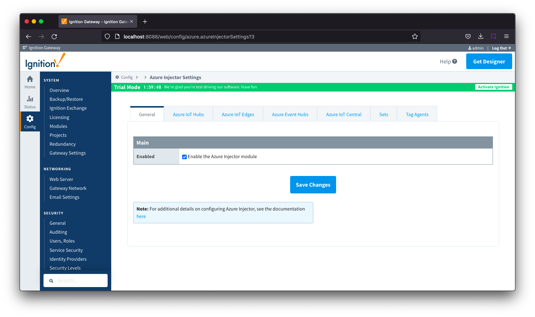
Task: Open the Status bar-chart icon
Action: click(30, 99)
